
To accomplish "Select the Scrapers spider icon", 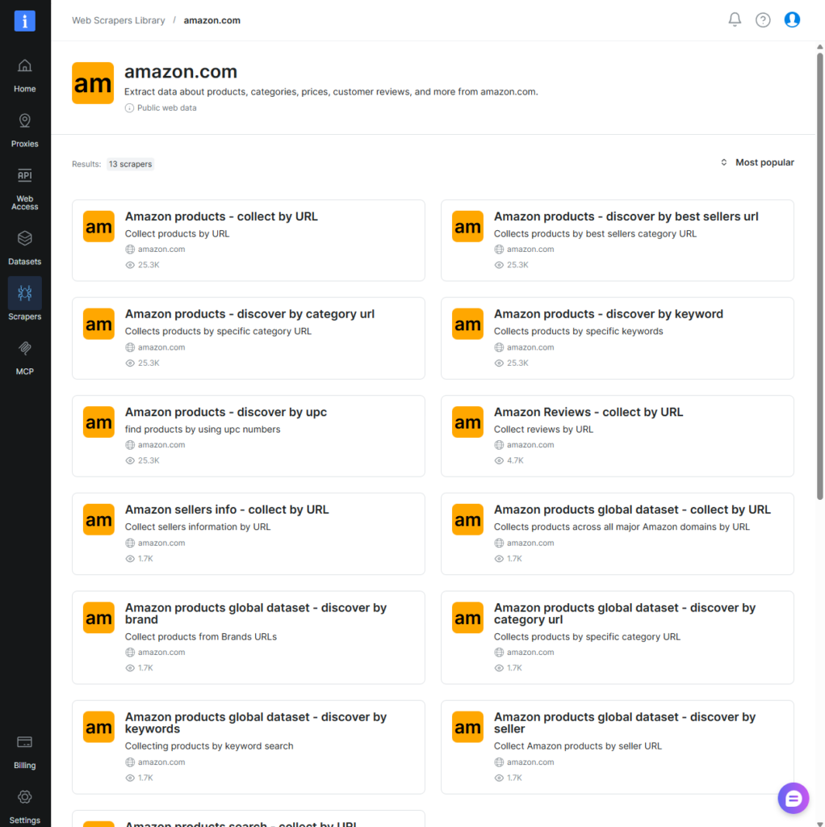I will [25, 292].
